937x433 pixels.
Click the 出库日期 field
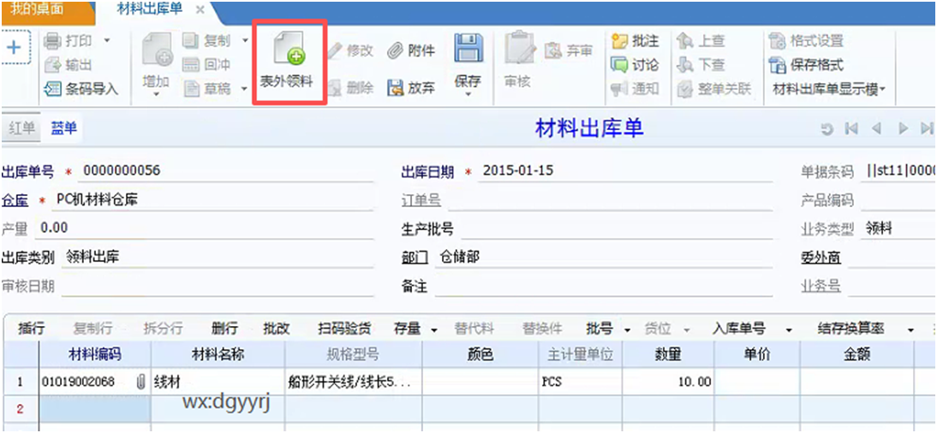tap(625, 171)
